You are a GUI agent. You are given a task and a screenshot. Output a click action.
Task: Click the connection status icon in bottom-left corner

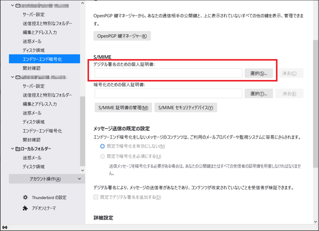4,227
